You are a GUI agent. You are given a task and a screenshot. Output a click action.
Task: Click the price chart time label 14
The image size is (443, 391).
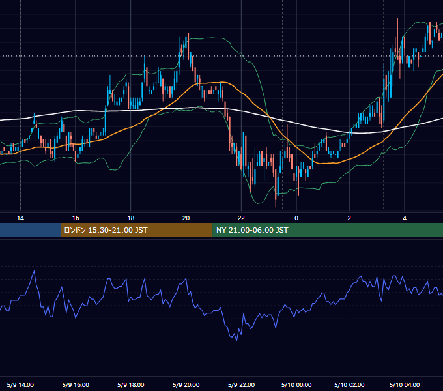[20, 218]
